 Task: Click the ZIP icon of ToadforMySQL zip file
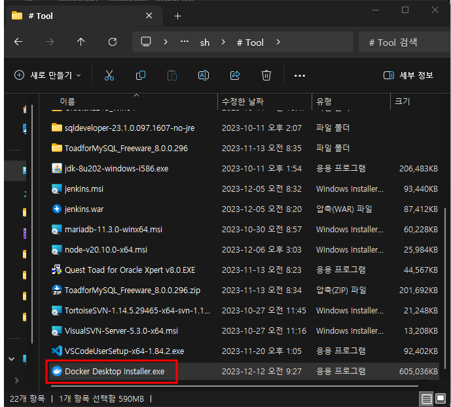pos(57,290)
